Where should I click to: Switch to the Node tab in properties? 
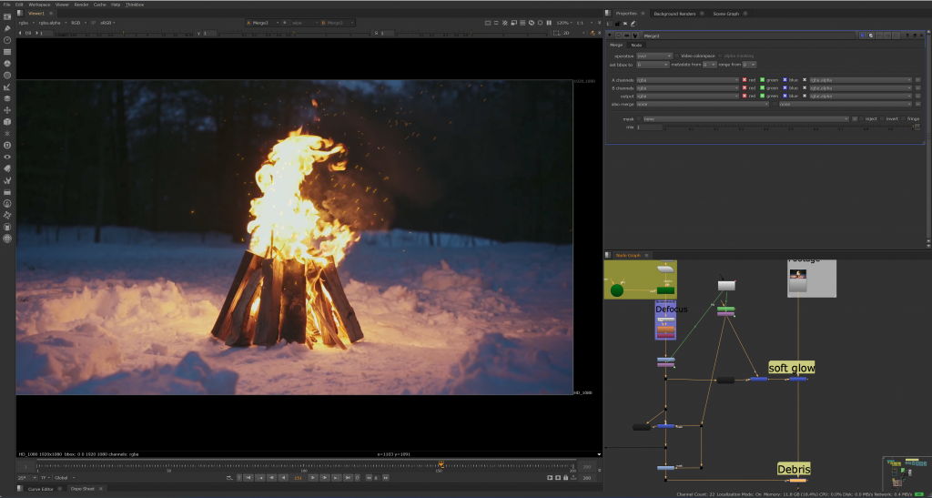(636, 46)
